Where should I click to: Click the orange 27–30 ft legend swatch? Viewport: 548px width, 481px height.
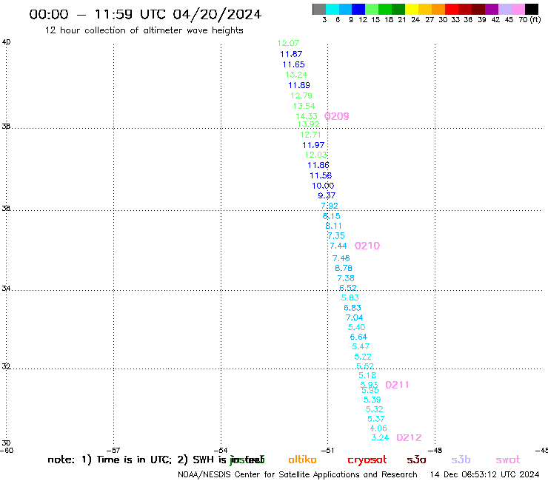438,9
